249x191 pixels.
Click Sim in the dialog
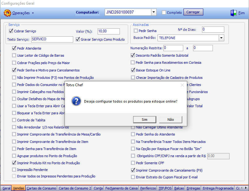click(145, 120)
